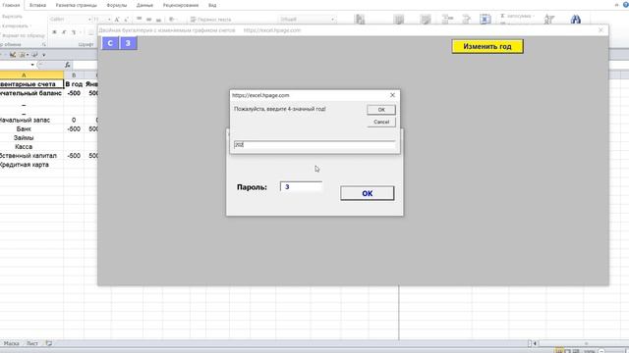
Task: Click the Пароль password field
Action: click(302, 187)
